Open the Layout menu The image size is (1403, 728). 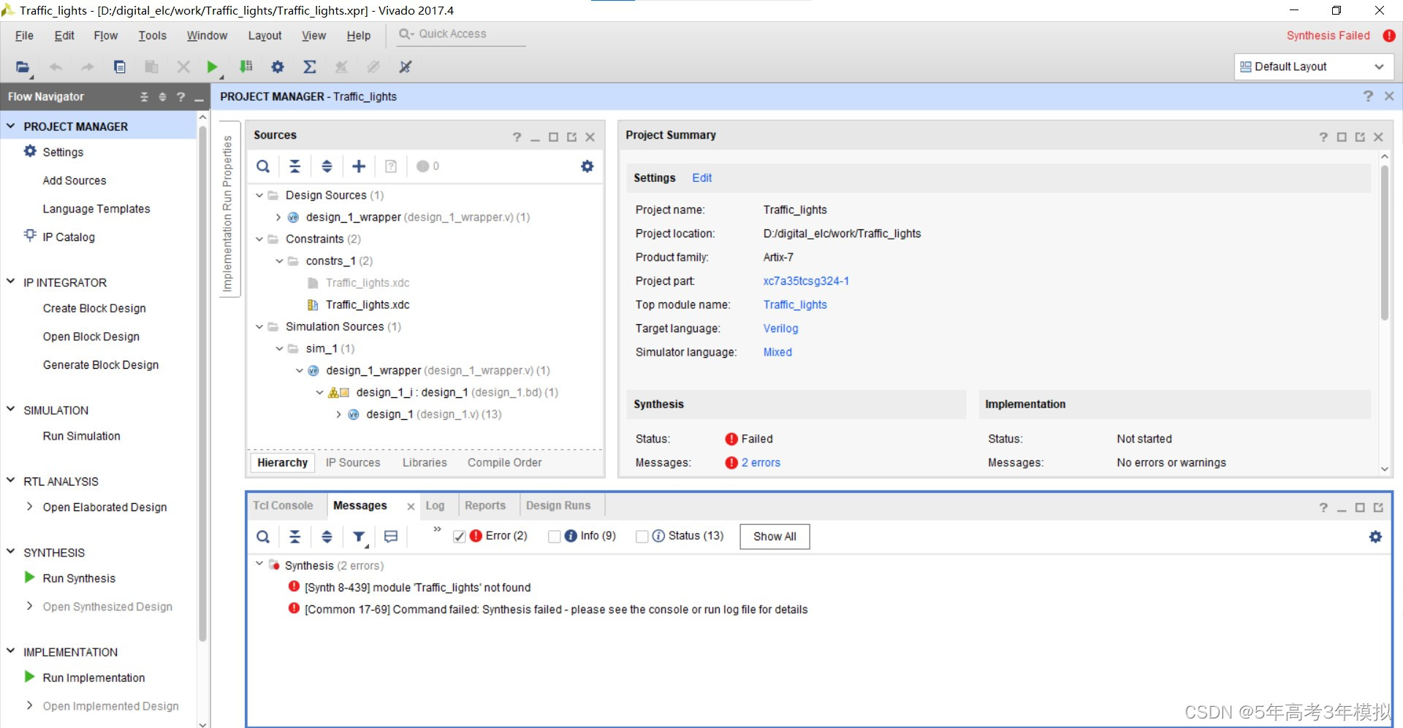point(265,35)
